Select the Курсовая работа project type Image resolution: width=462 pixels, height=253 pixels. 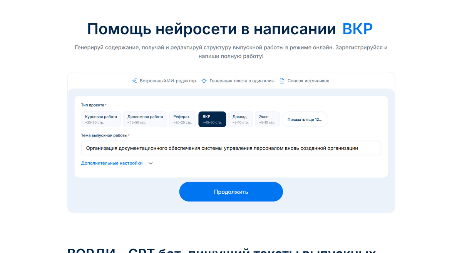[101, 119]
